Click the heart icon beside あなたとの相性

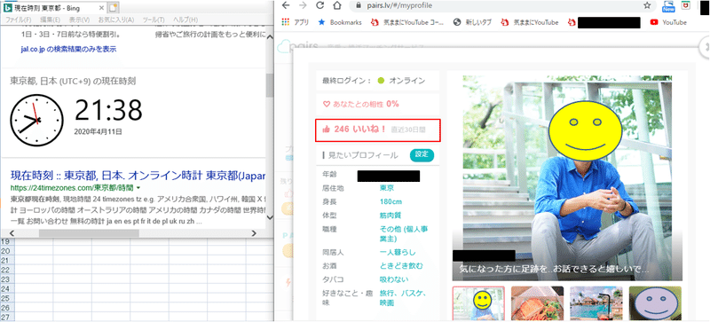pyautogui.click(x=326, y=104)
